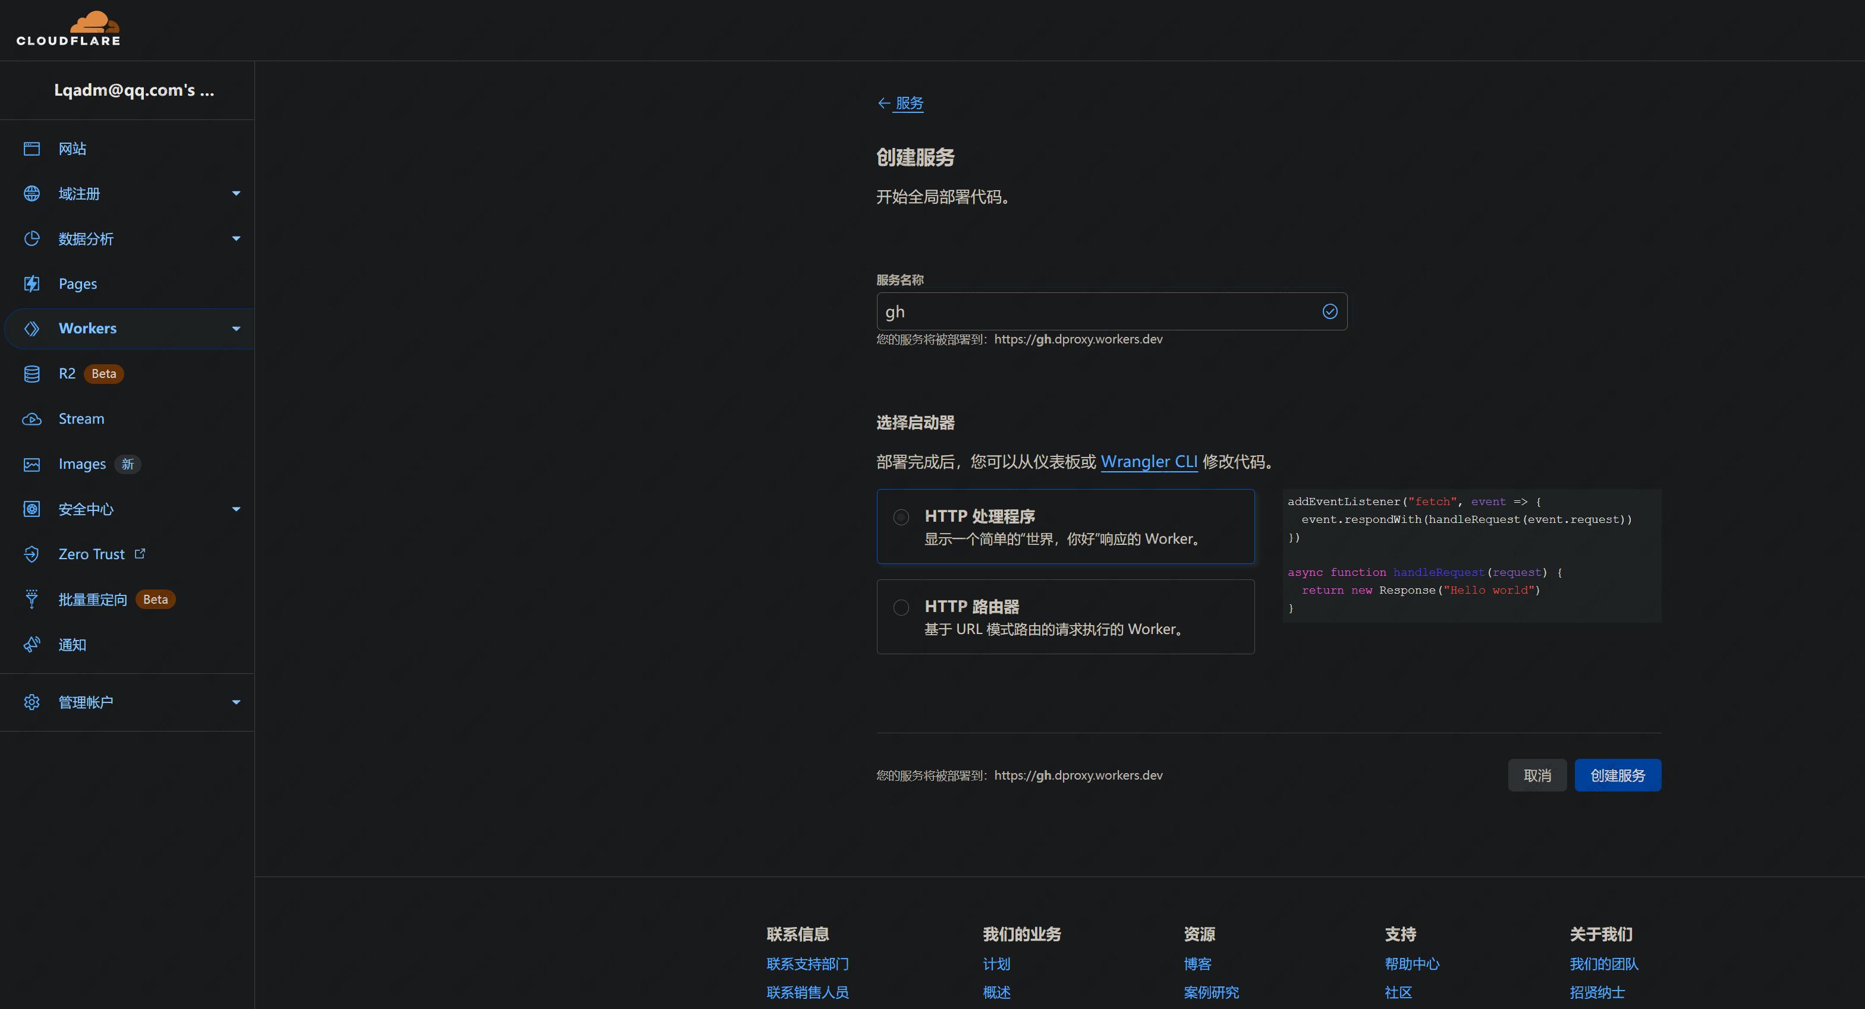
Task: Open the 概述 footer link
Action: click(x=996, y=992)
